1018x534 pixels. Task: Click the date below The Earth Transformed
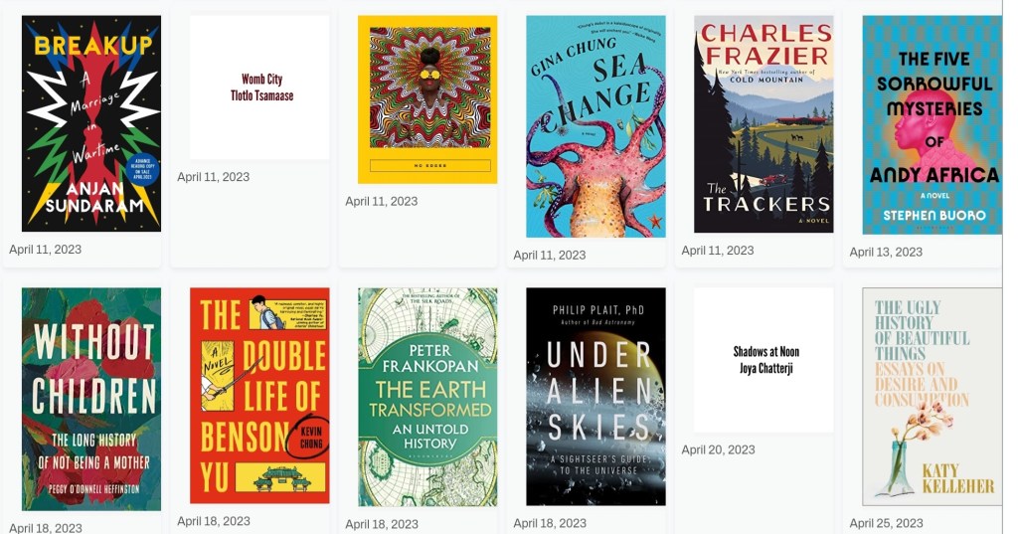382,524
